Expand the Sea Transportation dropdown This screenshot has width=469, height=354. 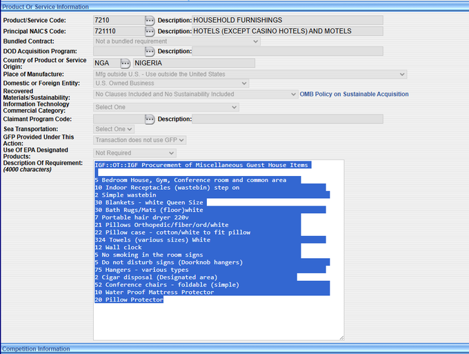pyautogui.click(x=114, y=129)
